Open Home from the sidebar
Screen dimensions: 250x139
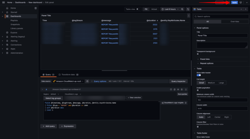coord(13,8)
